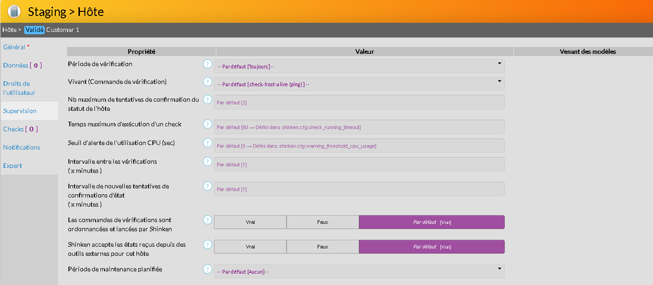Open help for Période de vérification
Image resolution: width=653 pixels, height=285 pixels.
pyautogui.click(x=208, y=64)
